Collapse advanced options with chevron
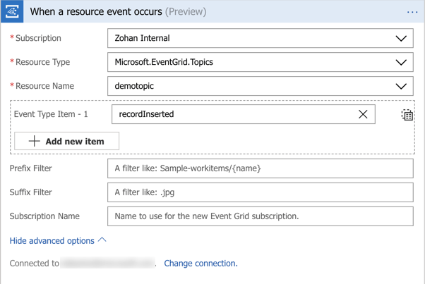 coord(102,240)
